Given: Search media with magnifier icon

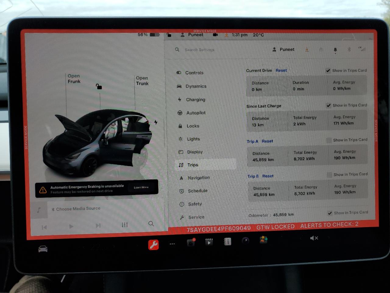Looking at the screenshot, I should coord(151,224).
